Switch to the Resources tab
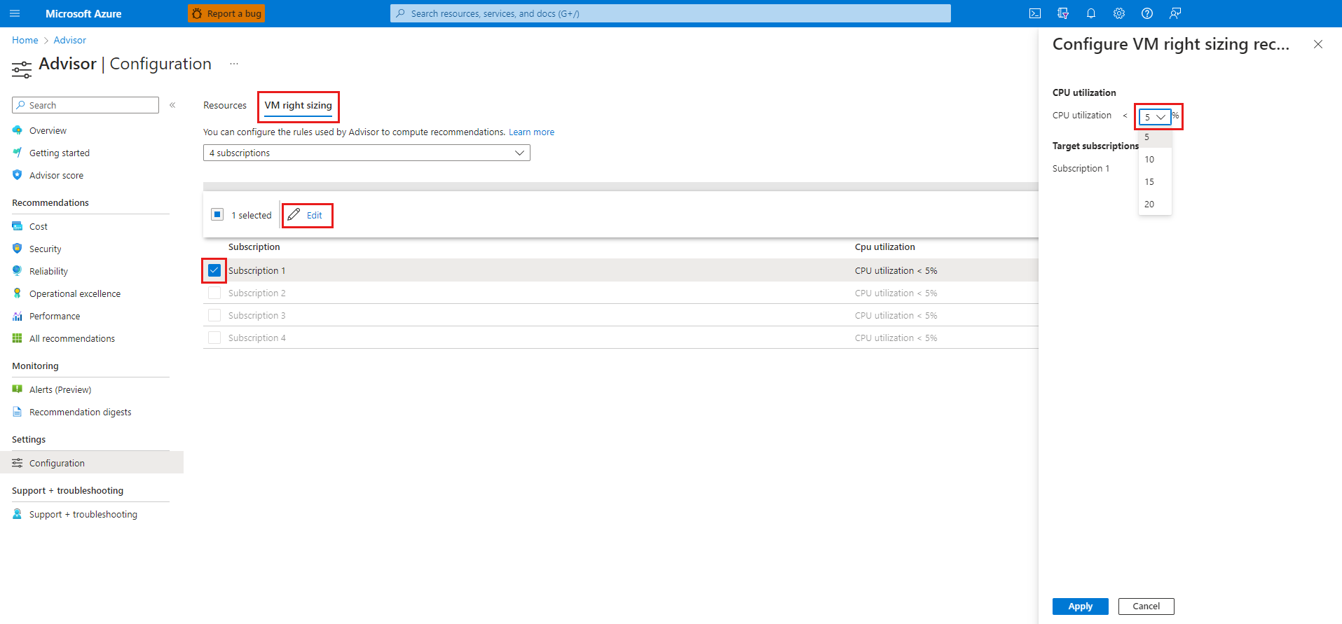1342x624 pixels. pyautogui.click(x=225, y=105)
